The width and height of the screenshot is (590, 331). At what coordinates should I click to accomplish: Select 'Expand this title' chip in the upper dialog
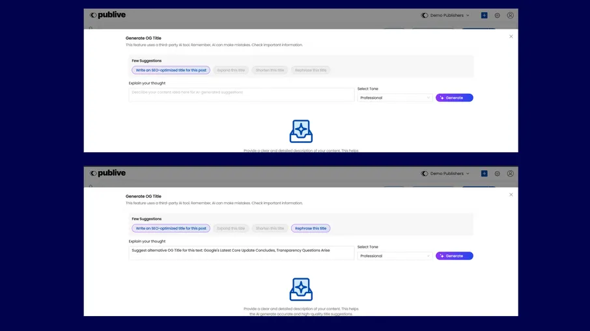231,70
